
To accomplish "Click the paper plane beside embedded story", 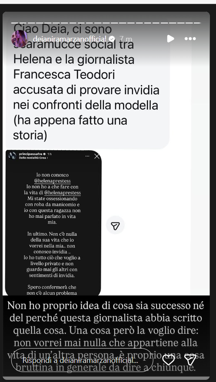I will (x=115, y=226).
